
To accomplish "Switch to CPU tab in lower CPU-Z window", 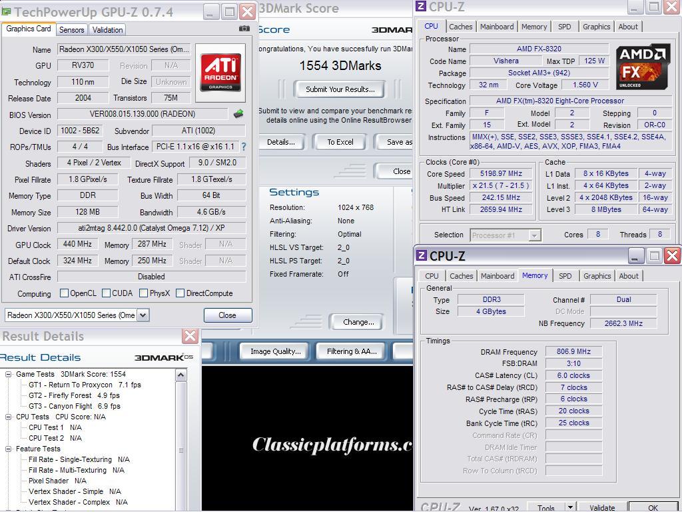I will (x=432, y=275).
